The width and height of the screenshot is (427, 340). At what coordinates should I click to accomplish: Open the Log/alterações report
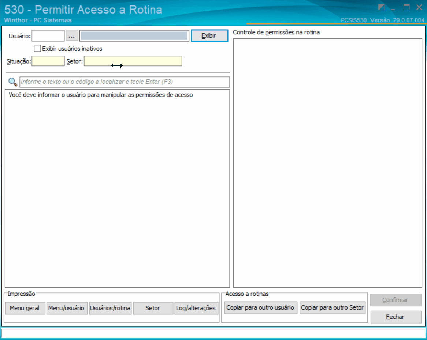[x=196, y=308]
